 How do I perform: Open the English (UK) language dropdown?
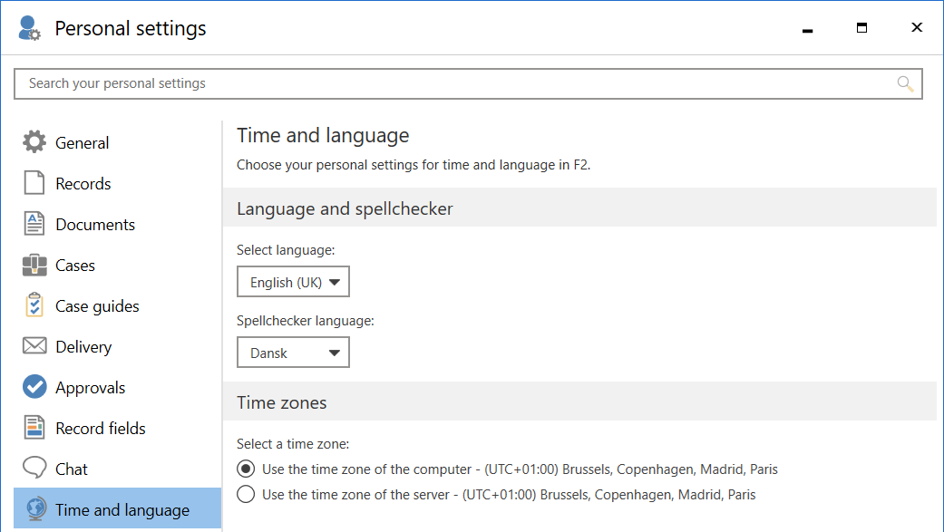[x=293, y=282]
